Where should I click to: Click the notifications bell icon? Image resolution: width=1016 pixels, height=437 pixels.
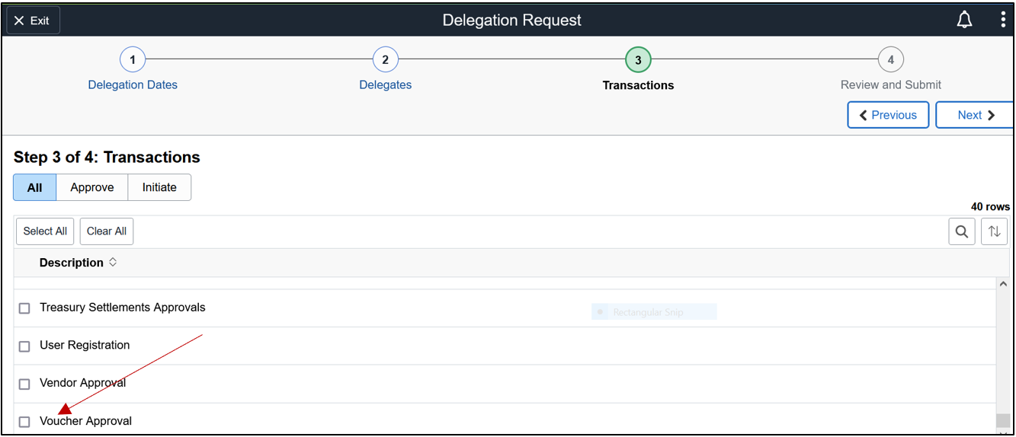(x=964, y=21)
